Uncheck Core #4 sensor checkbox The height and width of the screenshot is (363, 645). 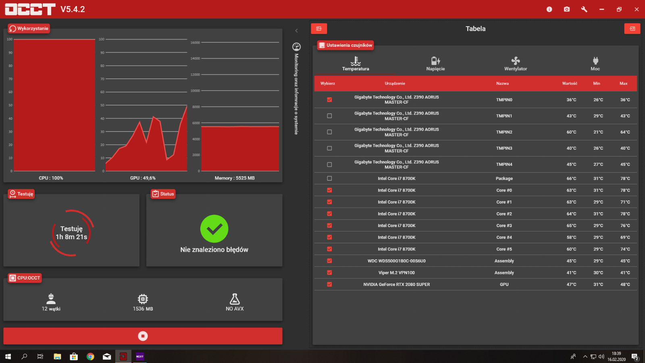pyautogui.click(x=329, y=237)
